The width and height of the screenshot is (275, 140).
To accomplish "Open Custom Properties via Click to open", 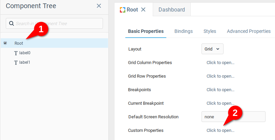I will tap(220, 131).
